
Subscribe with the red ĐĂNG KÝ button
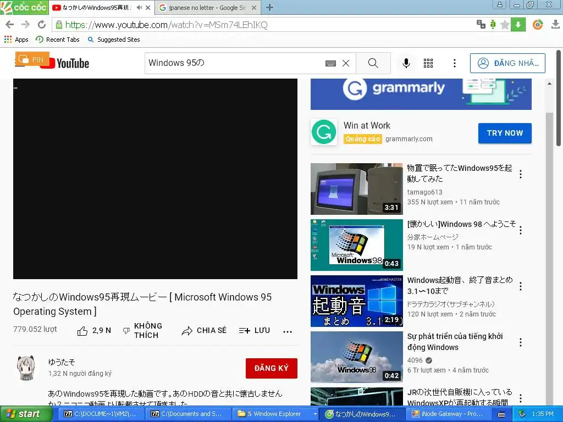[x=272, y=368]
